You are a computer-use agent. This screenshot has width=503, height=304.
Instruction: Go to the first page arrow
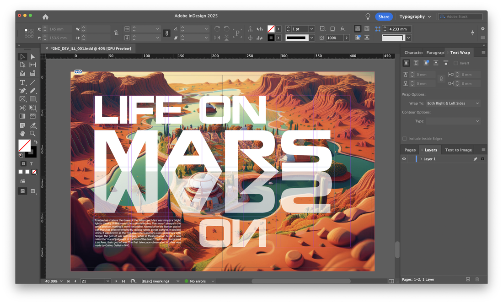point(68,281)
